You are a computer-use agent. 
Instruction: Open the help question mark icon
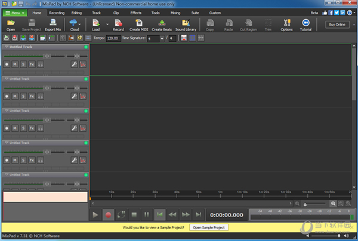349,13
